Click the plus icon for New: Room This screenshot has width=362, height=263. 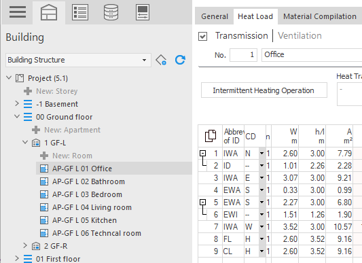[44, 156]
